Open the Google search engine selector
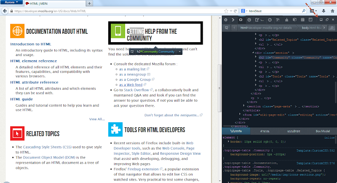The image size is (337, 183). coord(244,11)
